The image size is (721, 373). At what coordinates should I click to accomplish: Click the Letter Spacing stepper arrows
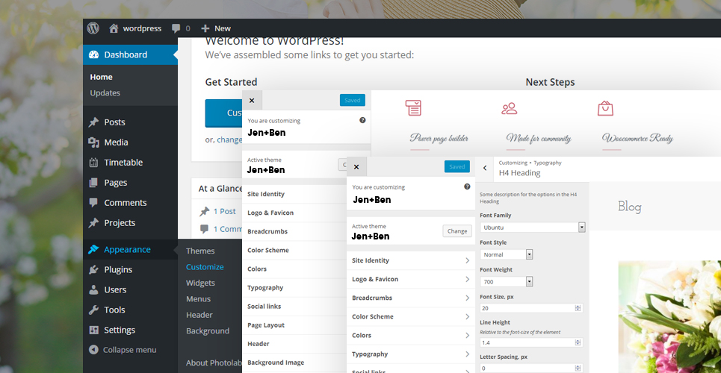tap(578, 368)
